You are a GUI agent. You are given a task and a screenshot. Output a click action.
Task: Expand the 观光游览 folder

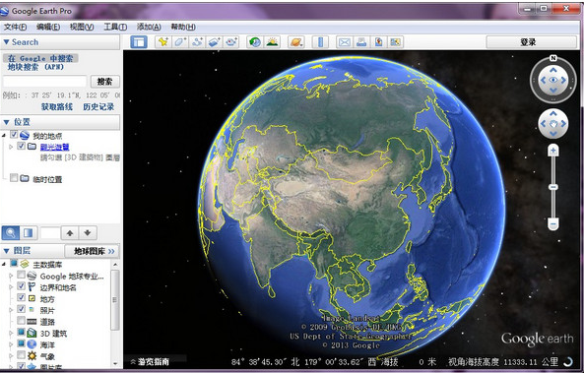(x=11, y=147)
